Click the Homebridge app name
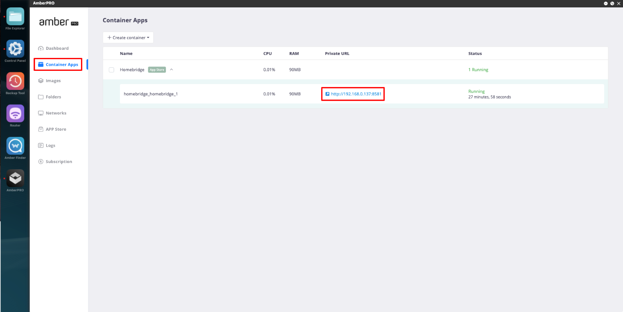 click(x=132, y=70)
